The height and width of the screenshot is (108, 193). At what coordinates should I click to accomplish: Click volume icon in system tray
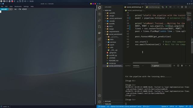point(25,1)
